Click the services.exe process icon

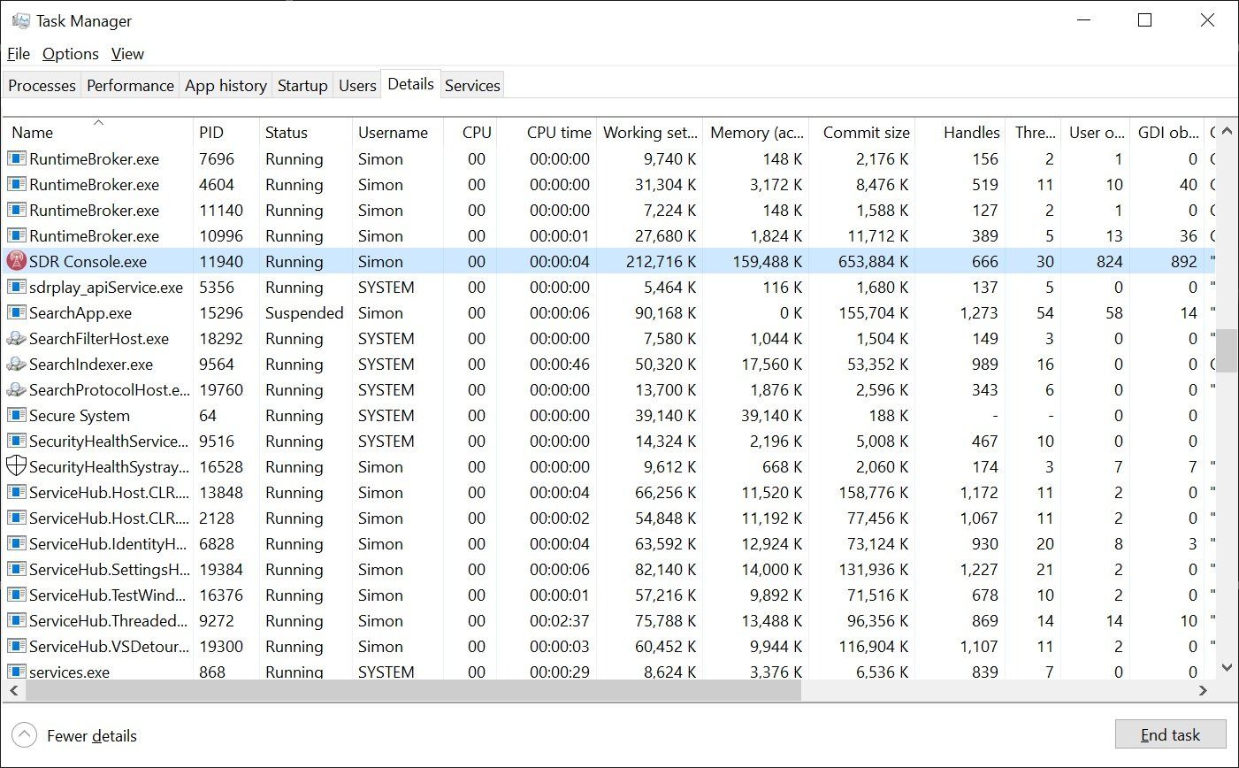click(16, 672)
